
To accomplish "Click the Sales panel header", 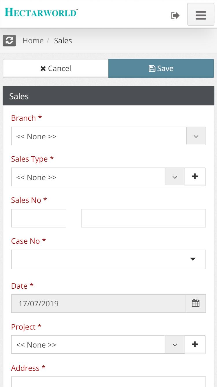I will click(108, 96).
